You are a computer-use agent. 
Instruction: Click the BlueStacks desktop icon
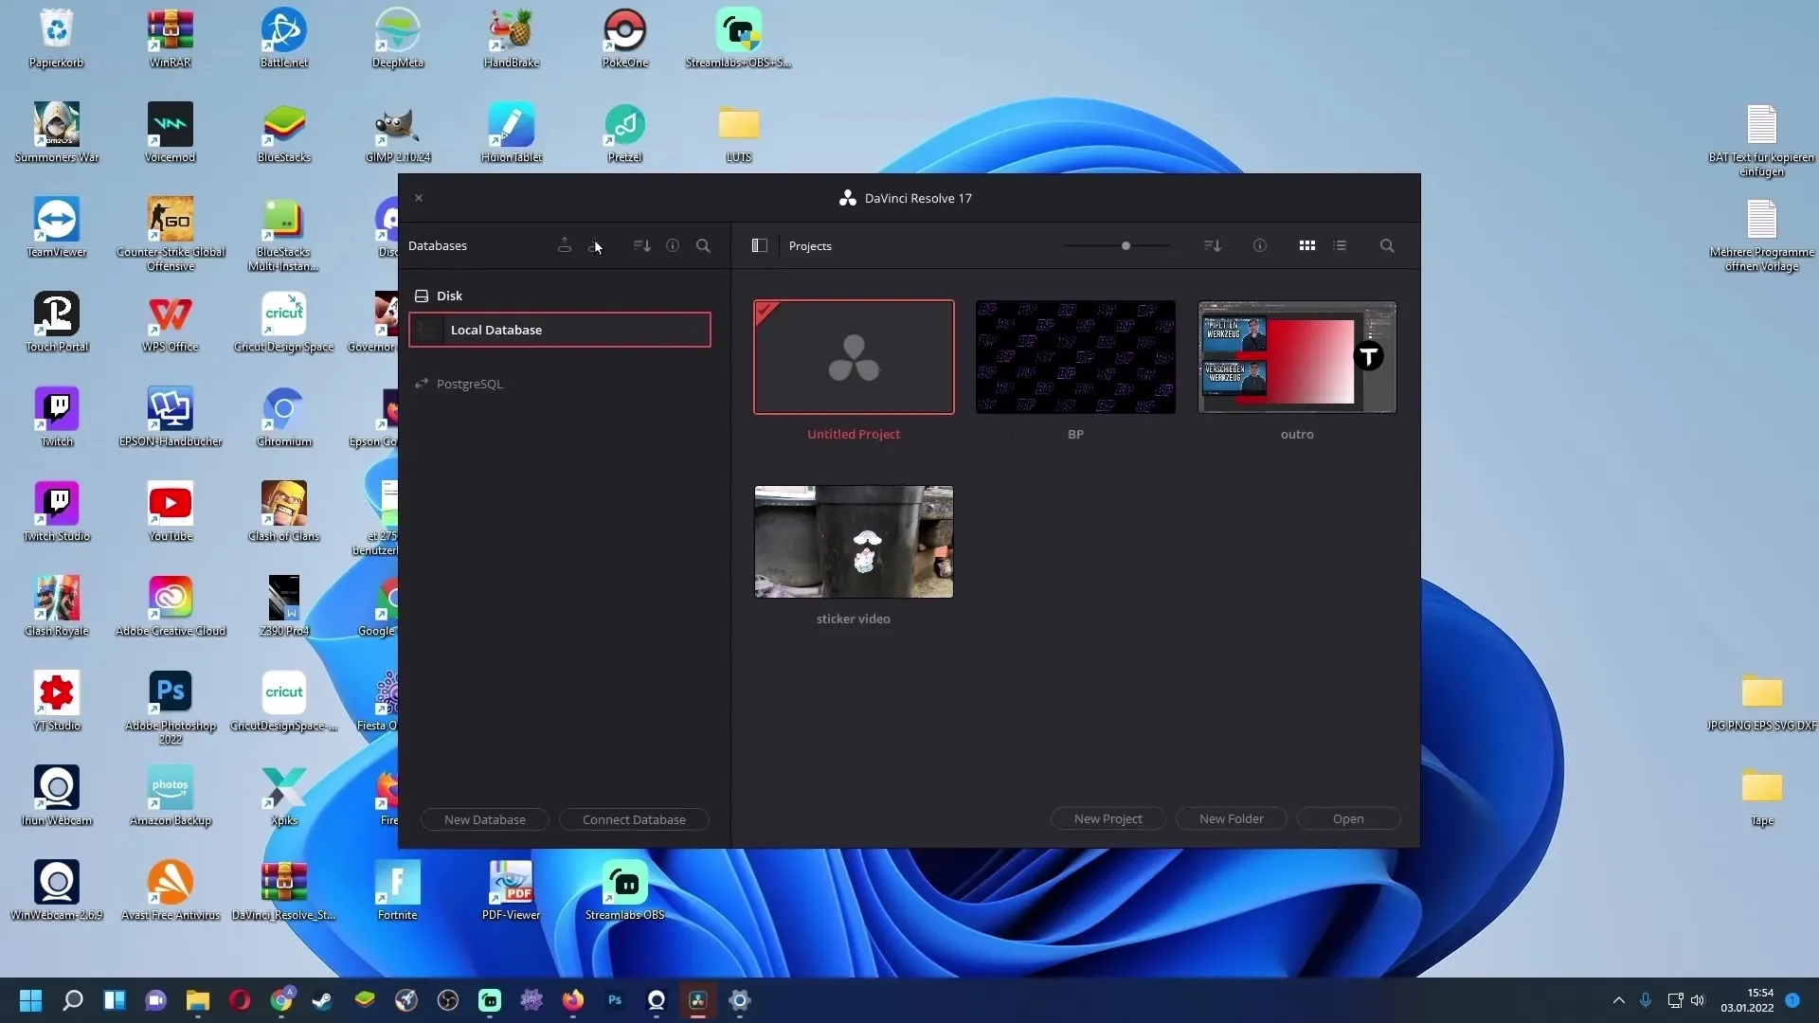284,133
